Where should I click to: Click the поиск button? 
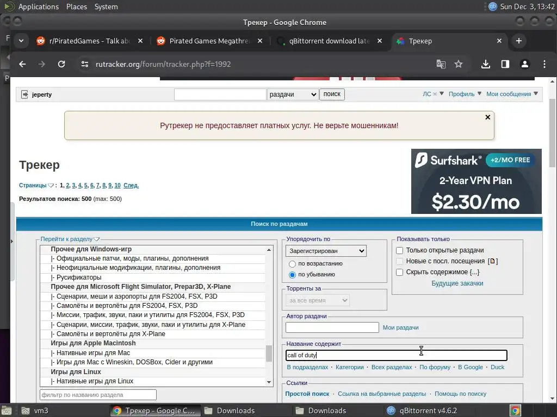[x=332, y=94]
